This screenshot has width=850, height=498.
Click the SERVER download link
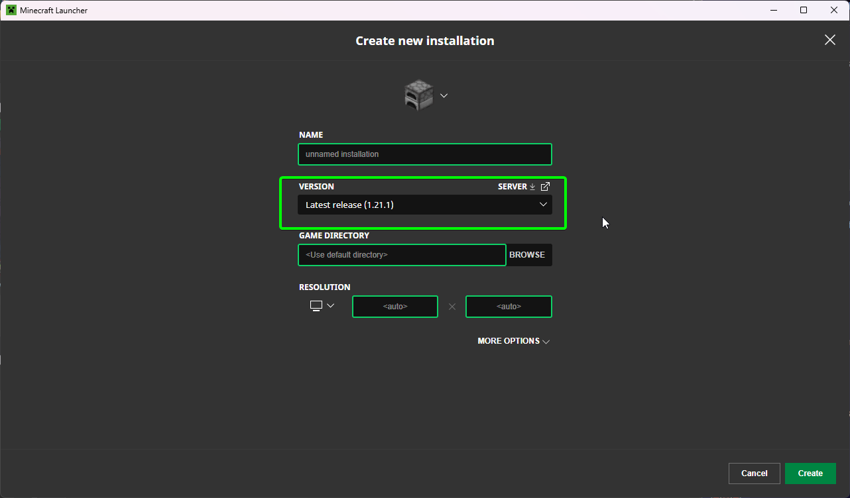516,187
